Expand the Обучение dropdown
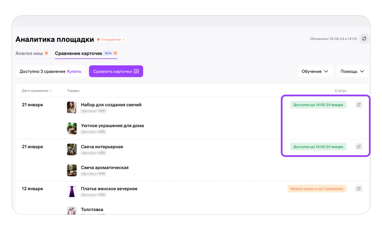The image size is (382, 230). (x=315, y=71)
